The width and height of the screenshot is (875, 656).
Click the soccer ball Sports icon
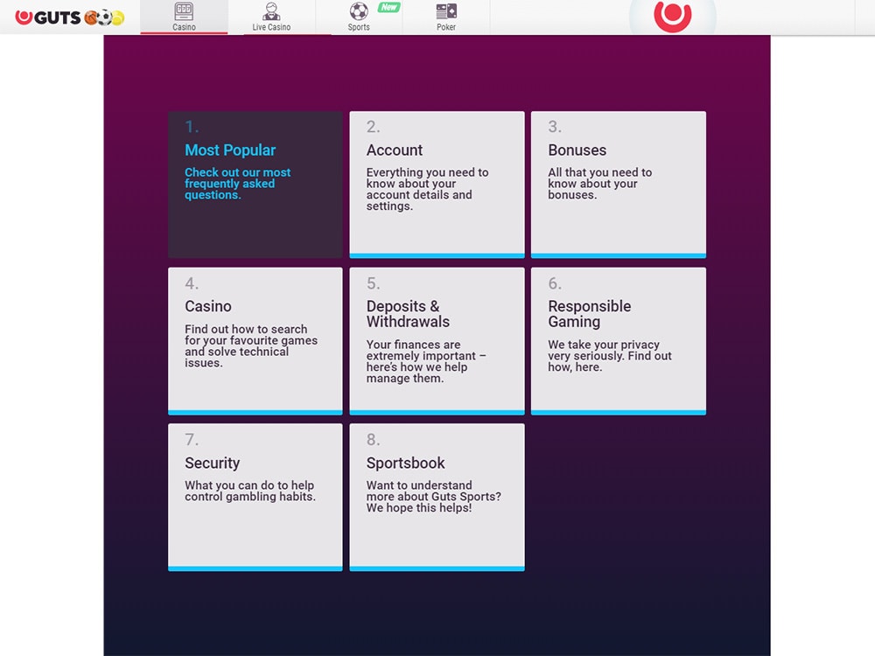(x=358, y=11)
